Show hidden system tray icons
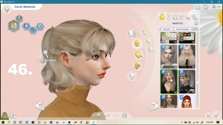The image size is (223, 125). point(182,123)
